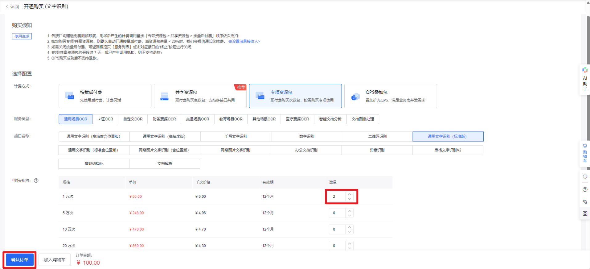This screenshot has width=590, height=269.
Task: Decrease quantity for the 5万次 package
Action: click(x=350, y=215)
